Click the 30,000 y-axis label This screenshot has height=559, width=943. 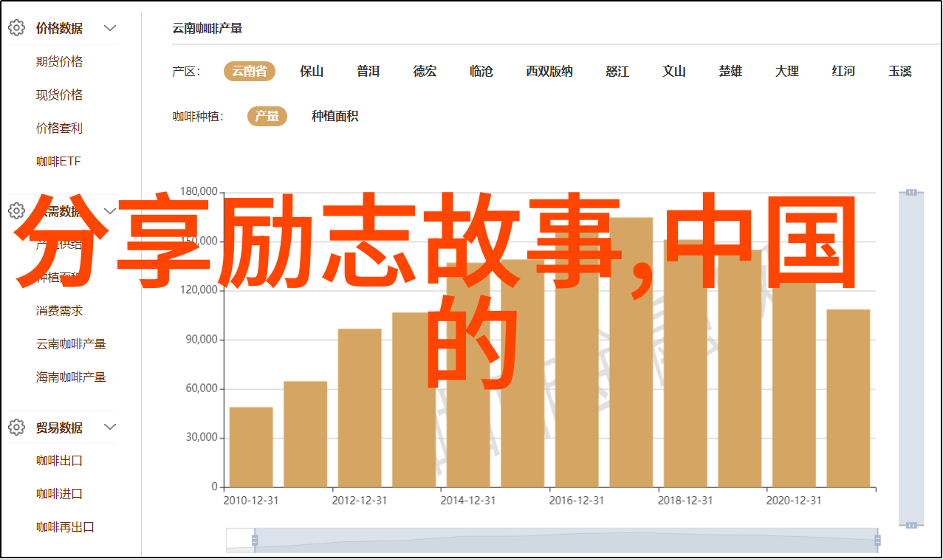pos(201,437)
